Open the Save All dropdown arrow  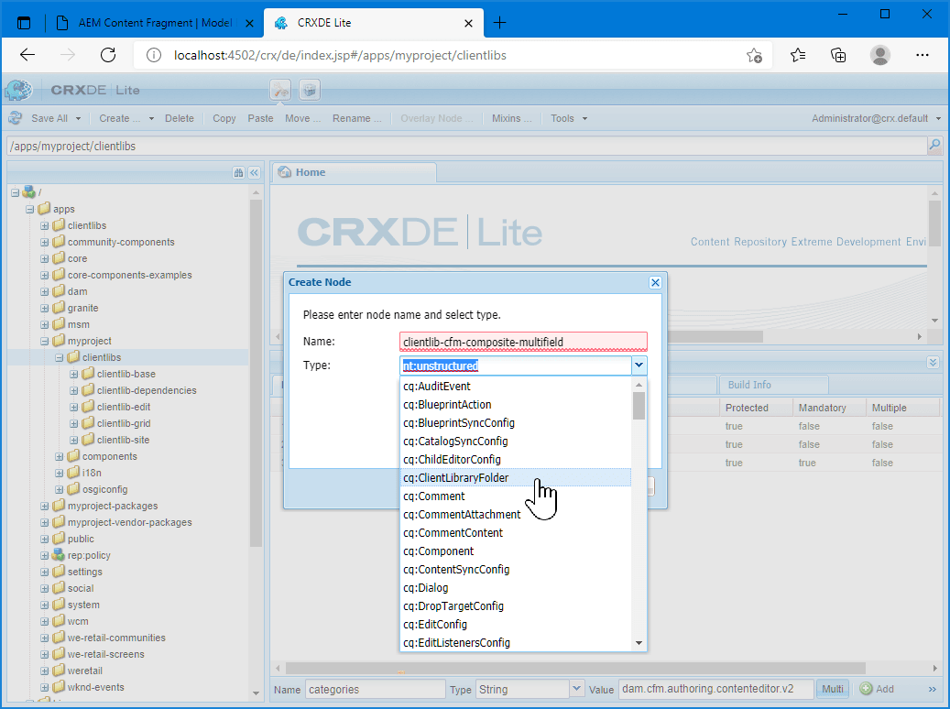click(x=78, y=119)
